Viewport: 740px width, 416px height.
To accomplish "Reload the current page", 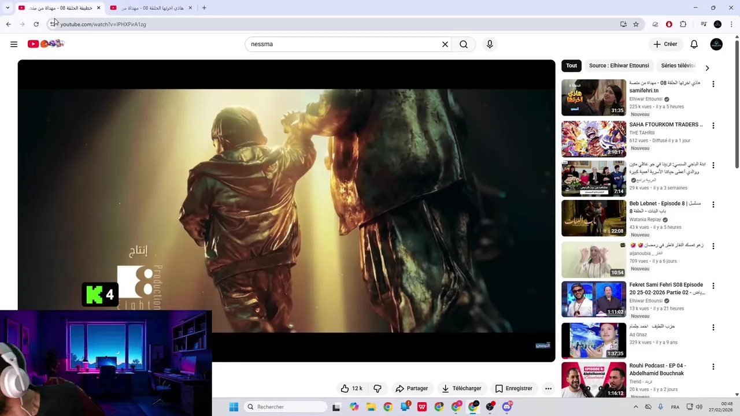I will click(36, 24).
